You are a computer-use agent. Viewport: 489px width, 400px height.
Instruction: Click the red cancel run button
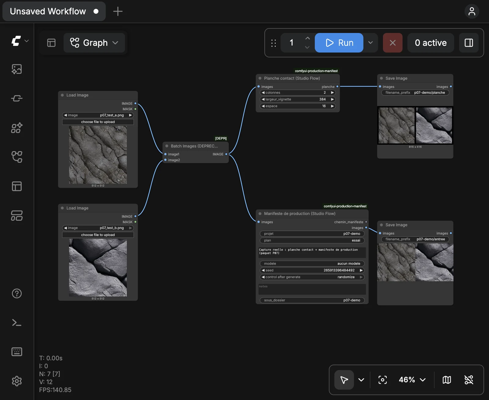pos(393,43)
